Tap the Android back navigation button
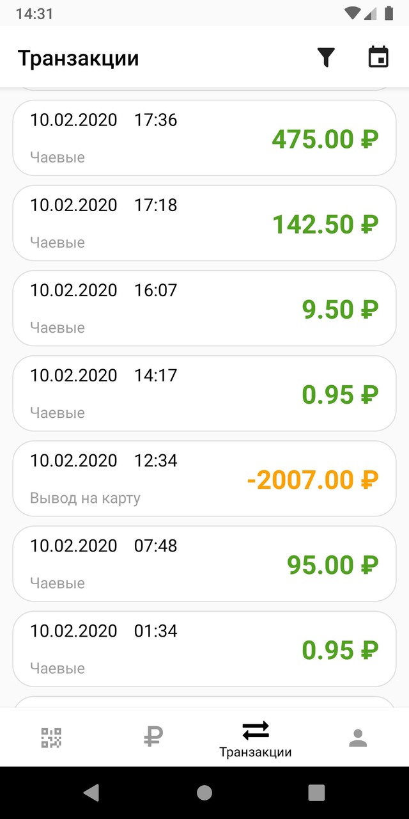Viewport: 409px width, 819px height. (91, 792)
